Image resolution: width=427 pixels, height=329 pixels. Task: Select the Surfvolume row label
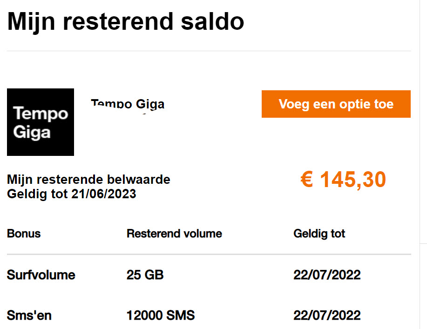tap(41, 275)
